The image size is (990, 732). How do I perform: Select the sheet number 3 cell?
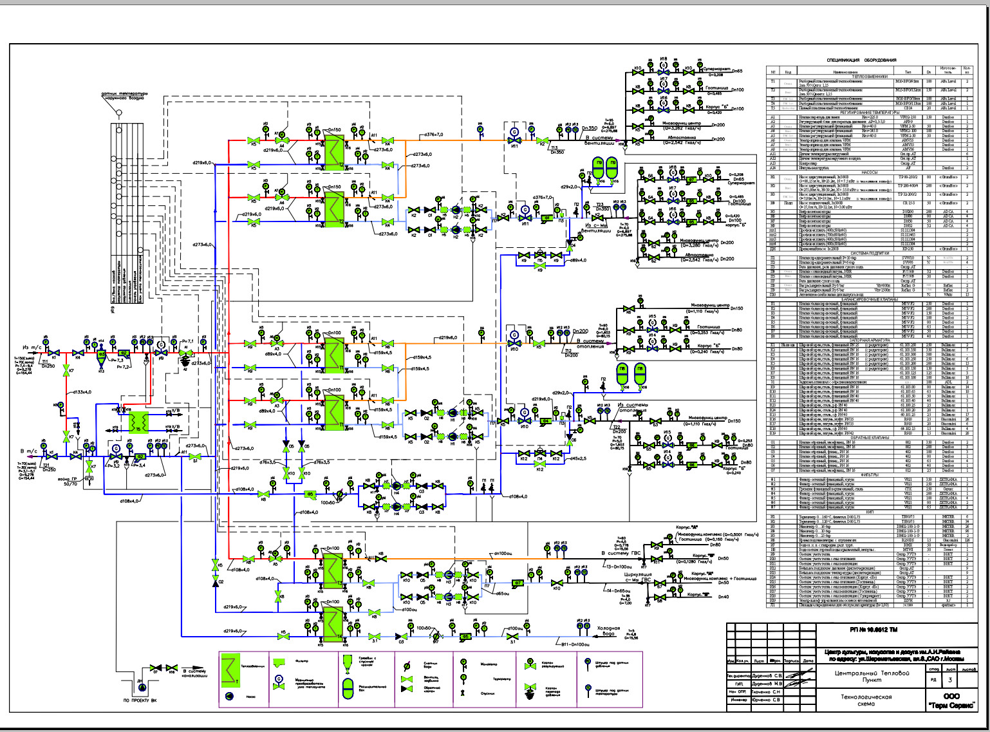pyautogui.click(x=950, y=679)
